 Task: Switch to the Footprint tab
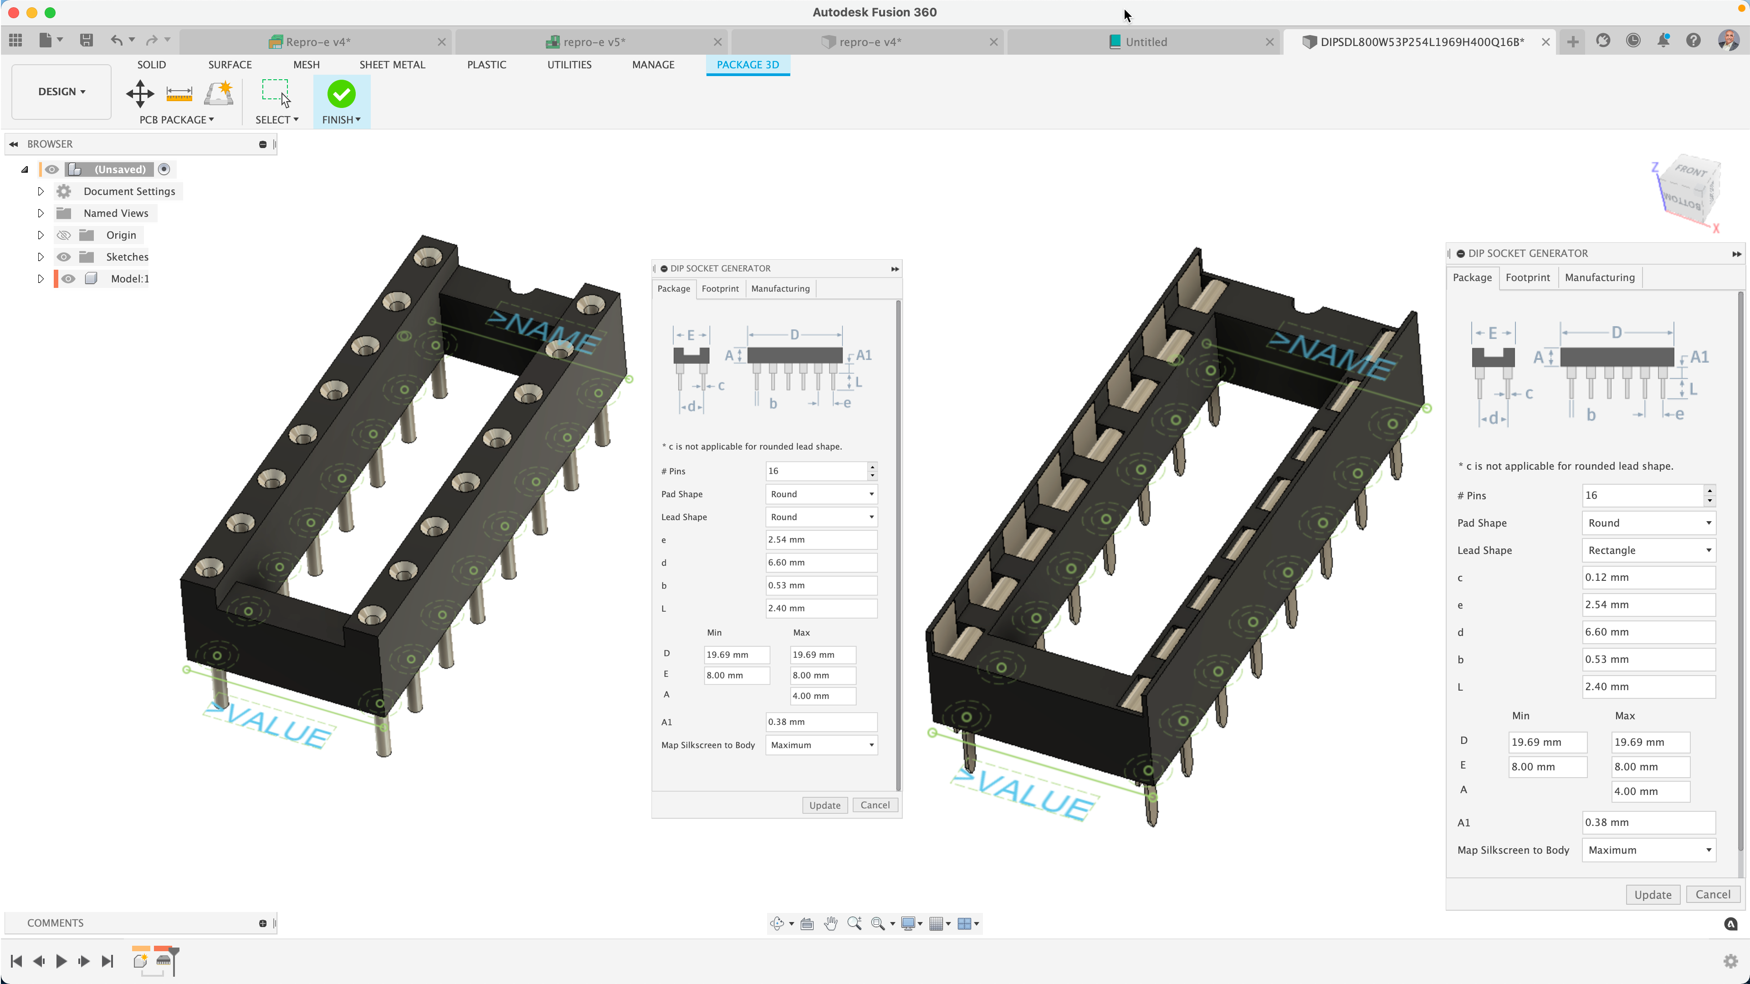point(720,288)
